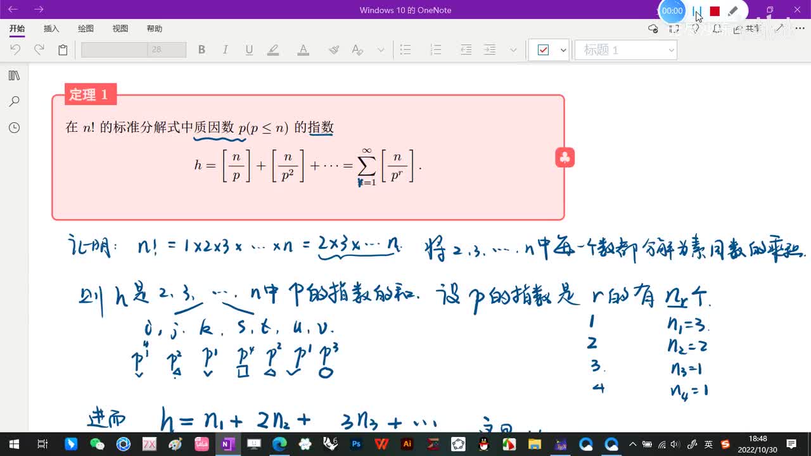Show hidden system tray icons

point(632,444)
